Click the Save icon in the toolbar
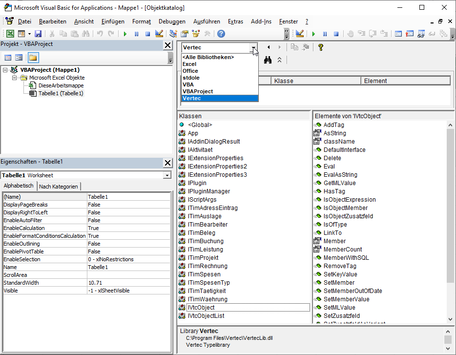This screenshot has height=355, width=456. pyautogui.click(x=38, y=34)
